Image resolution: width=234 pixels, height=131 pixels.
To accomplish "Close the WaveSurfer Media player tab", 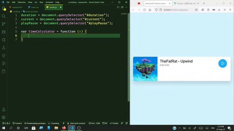I will click(x=170, y=3).
